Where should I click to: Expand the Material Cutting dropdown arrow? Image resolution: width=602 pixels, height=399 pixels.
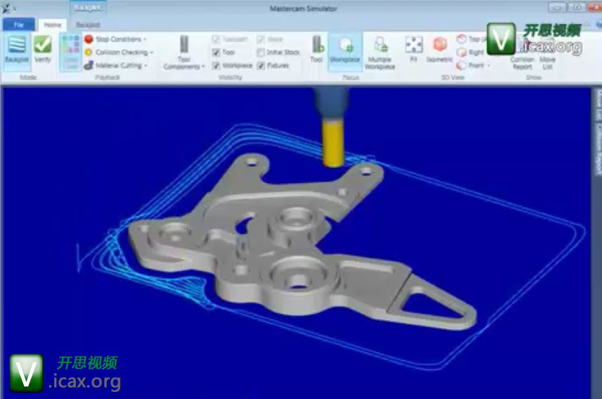click(146, 65)
